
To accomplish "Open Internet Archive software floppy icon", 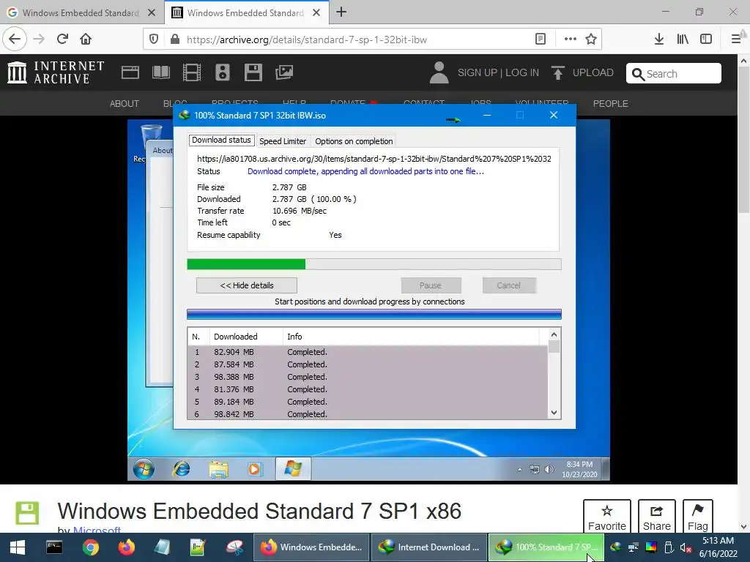I will point(253,72).
